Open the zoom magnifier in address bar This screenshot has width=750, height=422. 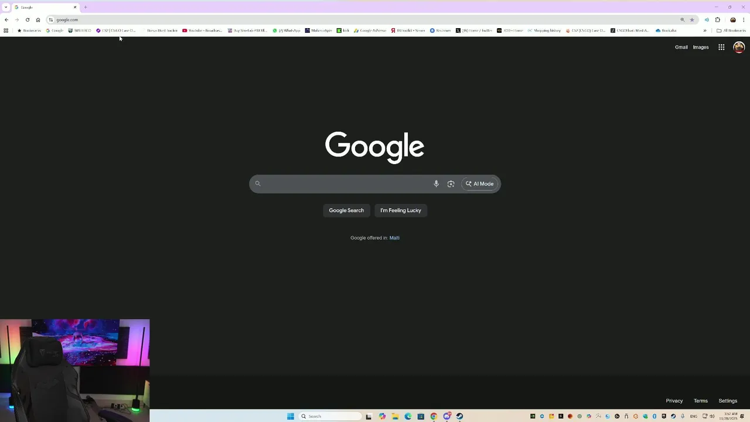point(682,19)
